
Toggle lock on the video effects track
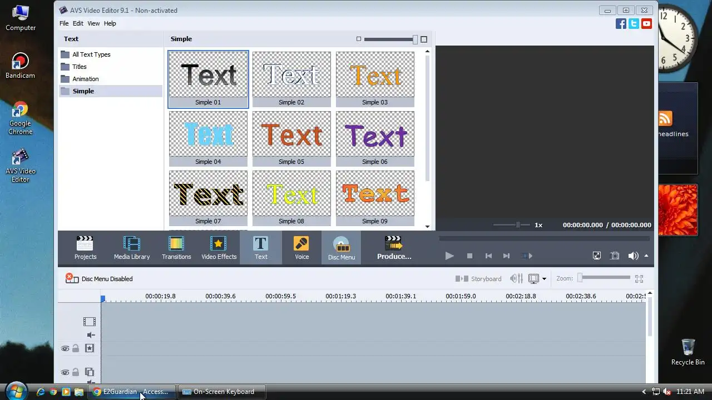tap(75, 348)
